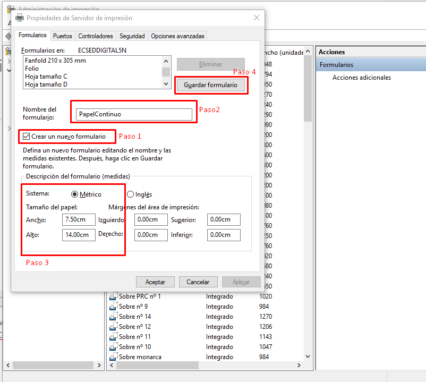Select Hoja tamaño C in the forms list

pyautogui.click(x=46, y=77)
